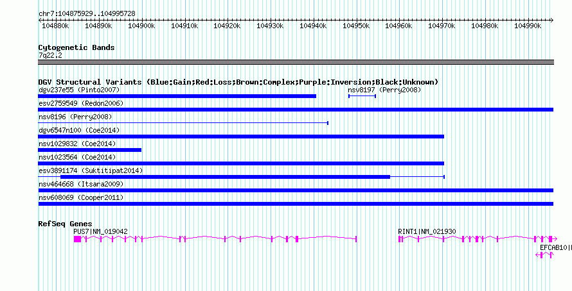Image resolution: width=572 pixels, height=291 pixels.
Task: Click the 104990k ruler mark
Action: coord(528,26)
